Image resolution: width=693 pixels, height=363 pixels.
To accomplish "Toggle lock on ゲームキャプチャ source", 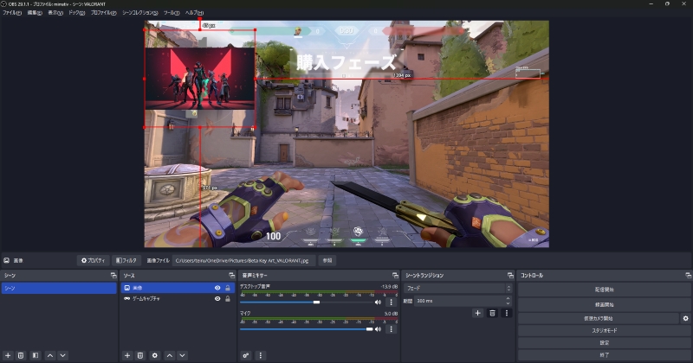I will pyautogui.click(x=228, y=298).
